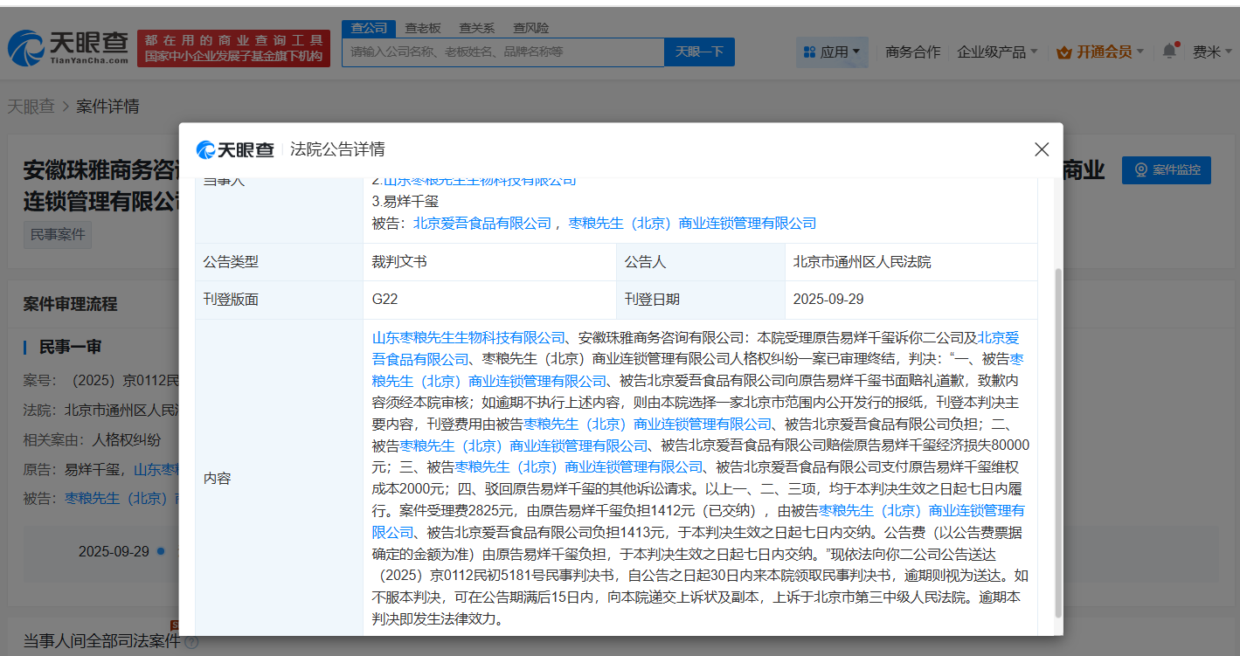Click the 2025-09-29 timeline date behind the dialog
The image size is (1240, 656).
click(113, 551)
